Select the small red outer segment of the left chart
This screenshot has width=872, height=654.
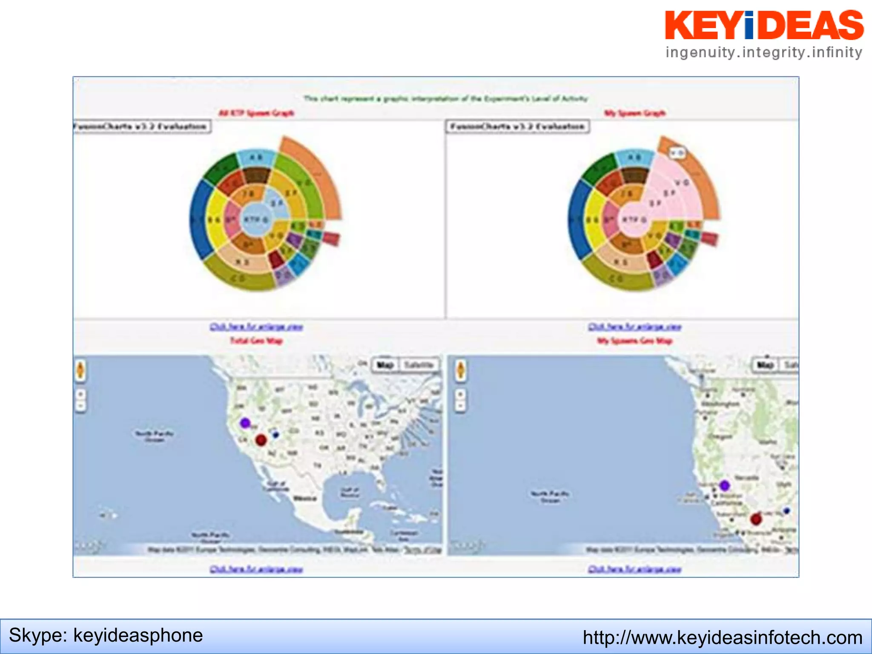click(331, 238)
